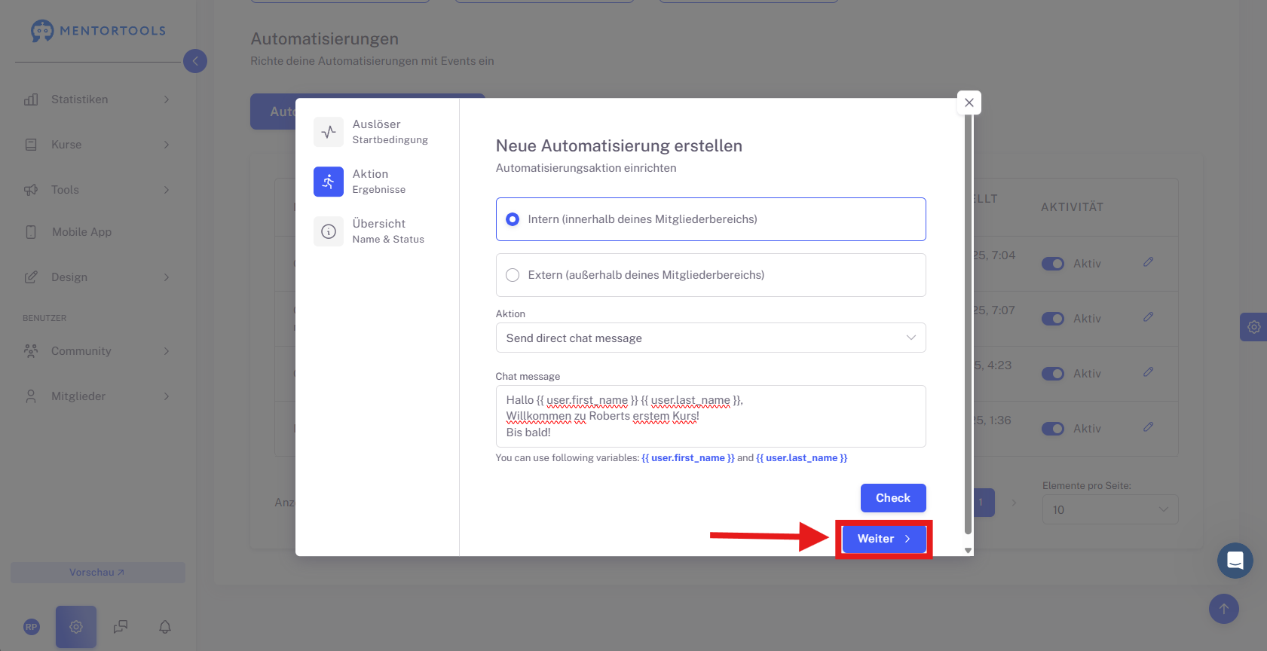Open the Community sidebar menu
This screenshot has width=1267, height=651.
(x=98, y=351)
